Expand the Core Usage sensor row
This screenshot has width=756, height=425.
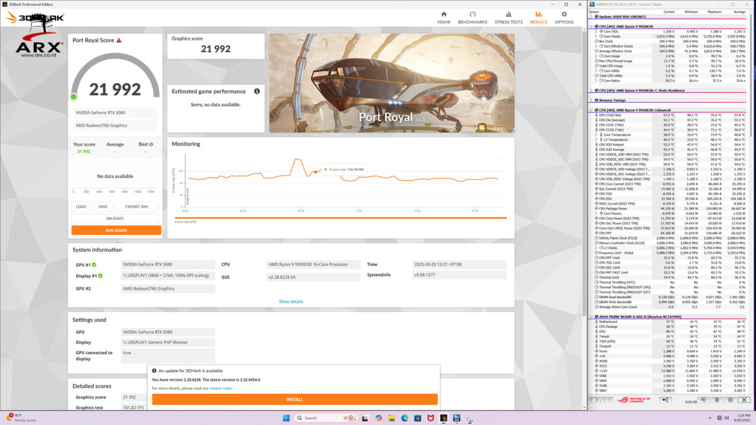coord(596,57)
